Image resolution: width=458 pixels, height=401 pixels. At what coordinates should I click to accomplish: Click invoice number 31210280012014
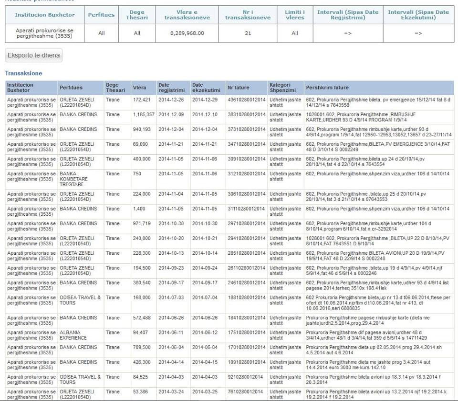pyautogui.click(x=247, y=174)
